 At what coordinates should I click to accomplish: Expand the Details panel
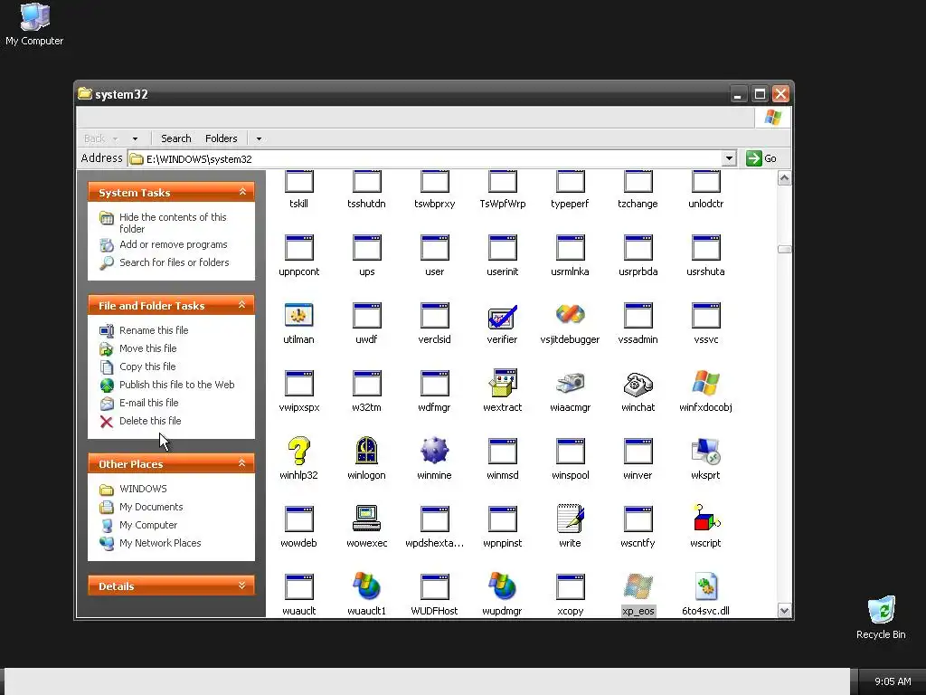coord(241,586)
